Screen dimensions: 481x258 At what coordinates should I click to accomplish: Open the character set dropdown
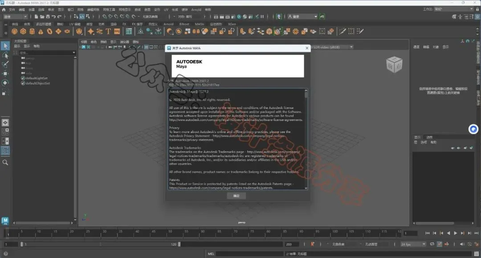343,244
